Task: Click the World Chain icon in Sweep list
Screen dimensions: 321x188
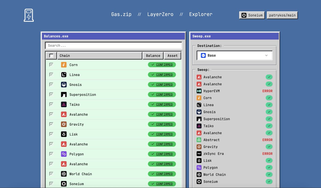Action: coord(199,175)
